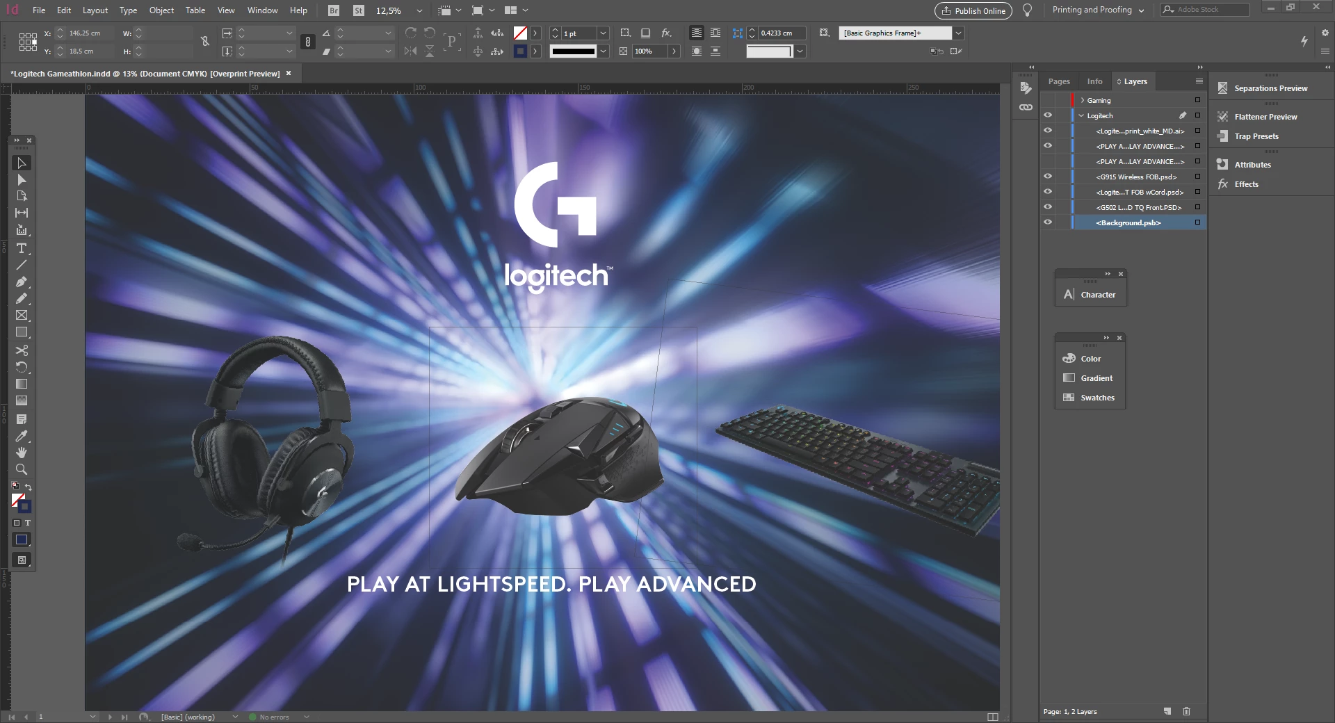This screenshot has height=723, width=1335.
Task: Select the Pencil tool
Action: click(22, 298)
